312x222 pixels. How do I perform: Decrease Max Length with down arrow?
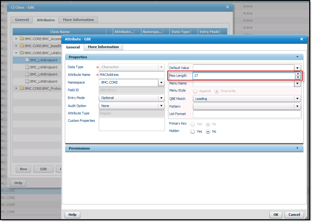[298, 77]
